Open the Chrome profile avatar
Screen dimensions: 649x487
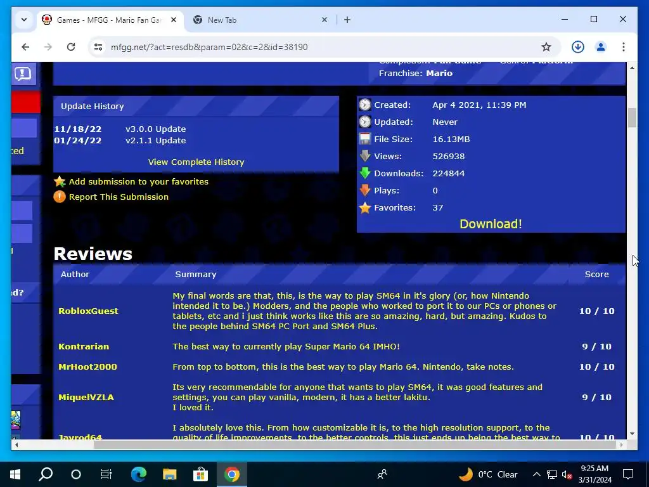tap(601, 47)
